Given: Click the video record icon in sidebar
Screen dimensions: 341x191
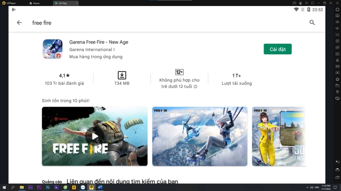Looking at the screenshot, I should point(337,66).
